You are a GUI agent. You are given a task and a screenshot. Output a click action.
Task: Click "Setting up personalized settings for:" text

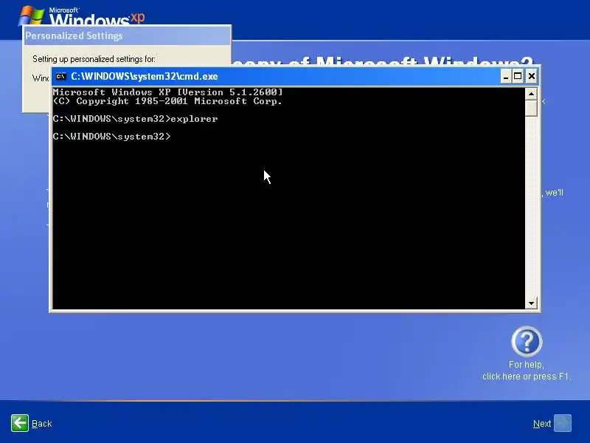94,59
